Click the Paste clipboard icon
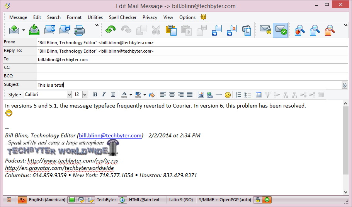352x207 pixels. 171,30
